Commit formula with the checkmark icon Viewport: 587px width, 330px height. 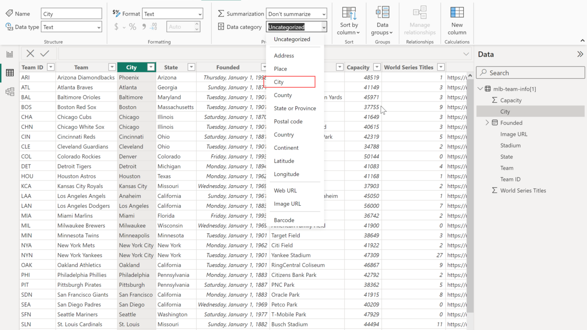[x=45, y=54]
